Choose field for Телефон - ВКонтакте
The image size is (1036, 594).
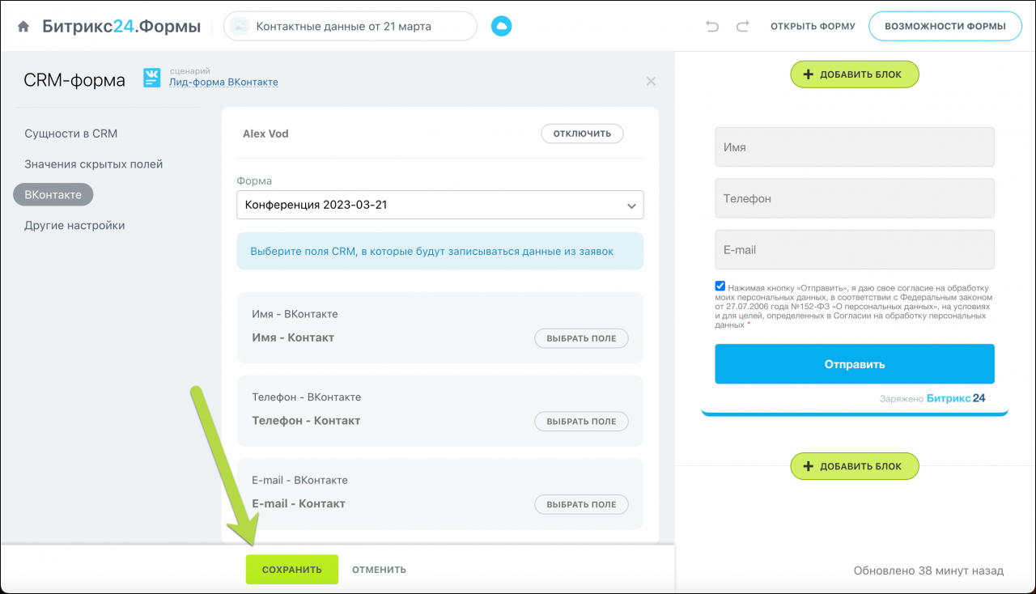(581, 421)
